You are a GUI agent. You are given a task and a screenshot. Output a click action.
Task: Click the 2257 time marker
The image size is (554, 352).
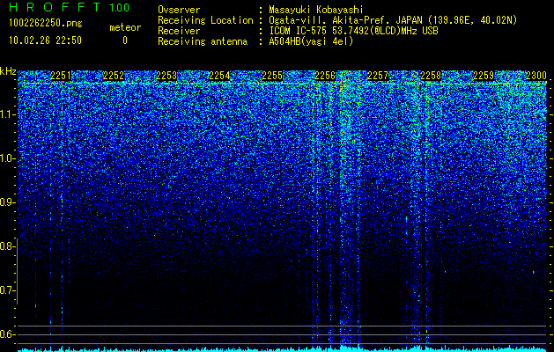[378, 76]
